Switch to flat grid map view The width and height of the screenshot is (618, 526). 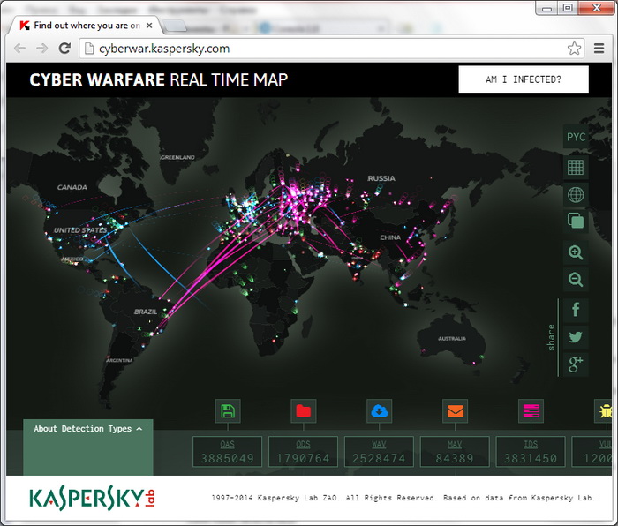[576, 167]
